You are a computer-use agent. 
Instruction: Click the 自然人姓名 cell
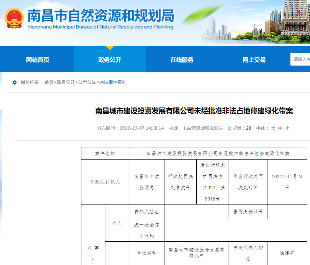(x=147, y=212)
